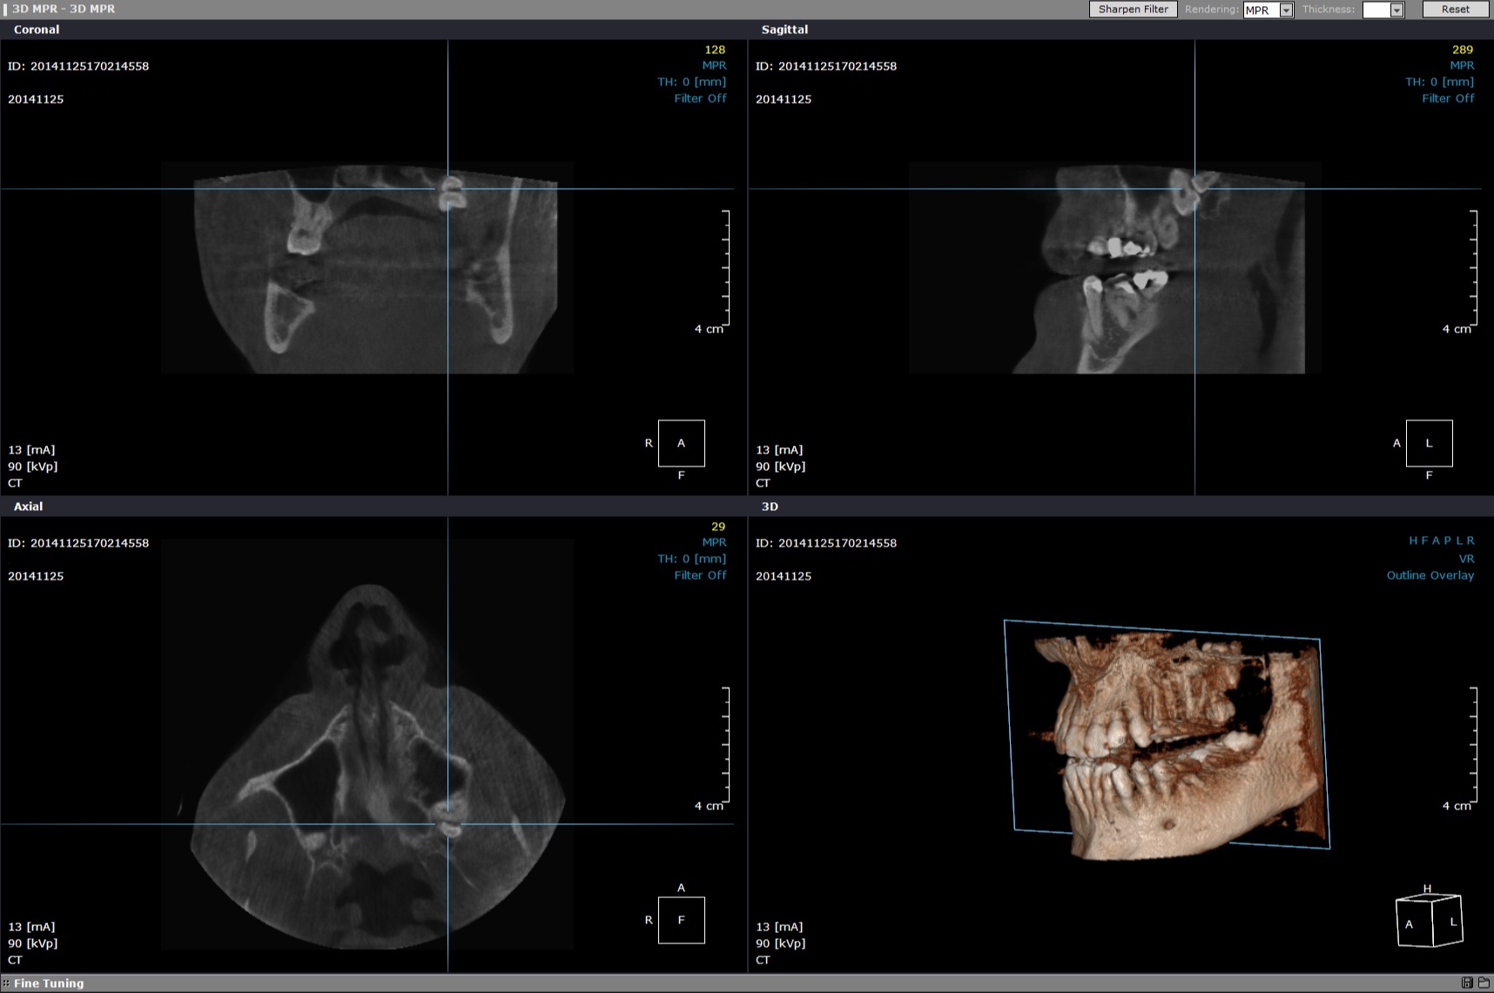Click the 3D orientation cube icon
Screen dimensions: 1494x993
[x=1428, y=920]
